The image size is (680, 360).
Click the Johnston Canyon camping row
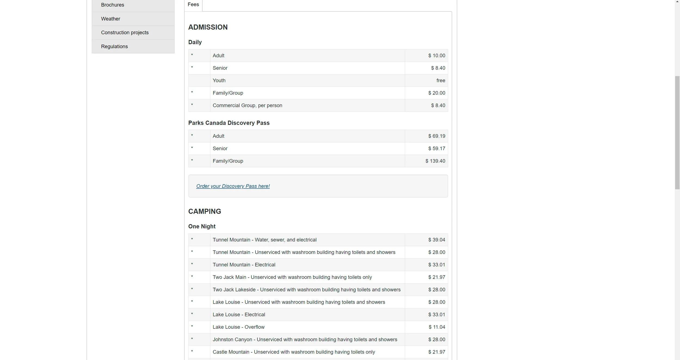(x=318, y=340)
